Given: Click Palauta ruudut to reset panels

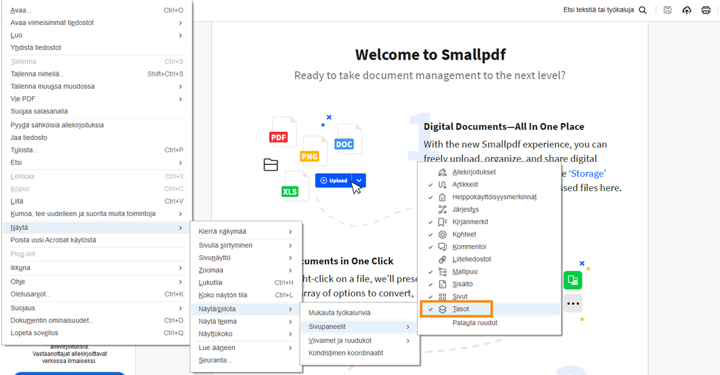Looking at the screenshot, I should [475, 323].
